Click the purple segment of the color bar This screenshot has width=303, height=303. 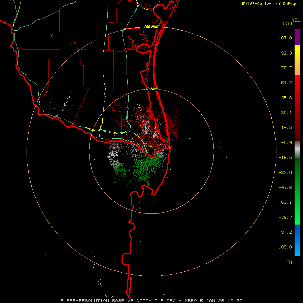297,37
